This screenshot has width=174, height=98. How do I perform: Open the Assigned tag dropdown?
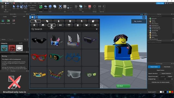(x=172, y=79)
